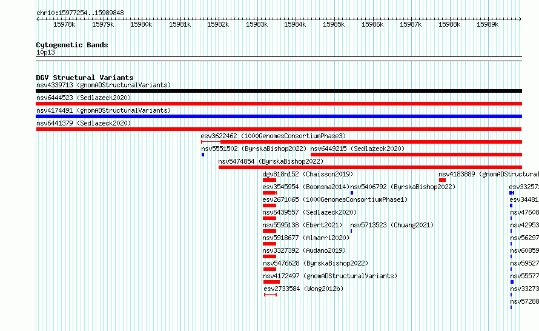Click esv3622462 (1000GenomesConsortiumPhase3) label
Viewport: 539px width, 331px height.
273,136
